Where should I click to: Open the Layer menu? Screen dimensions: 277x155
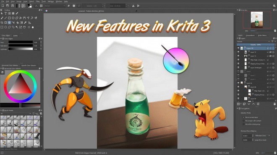click(x=26, y=1)
